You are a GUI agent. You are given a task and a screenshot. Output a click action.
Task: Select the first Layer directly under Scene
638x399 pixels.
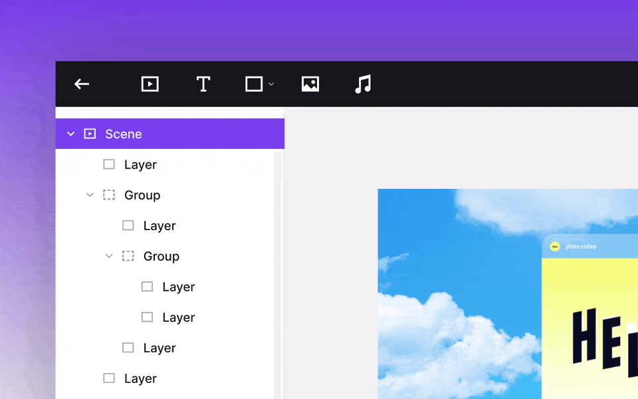[140, 164]
